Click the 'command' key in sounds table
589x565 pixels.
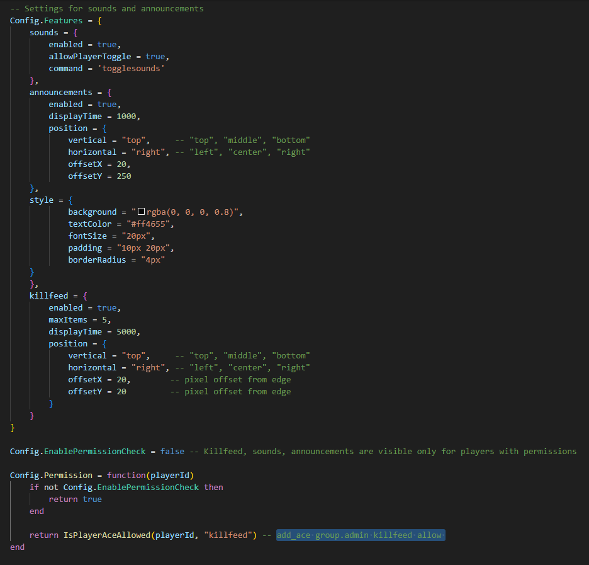coord(65,69)
